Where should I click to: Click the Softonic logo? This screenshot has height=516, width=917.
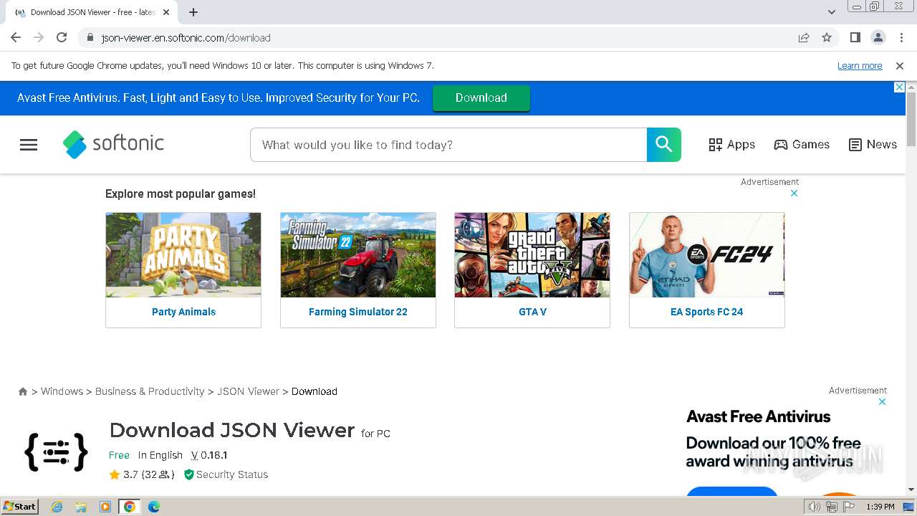point(113,144)
